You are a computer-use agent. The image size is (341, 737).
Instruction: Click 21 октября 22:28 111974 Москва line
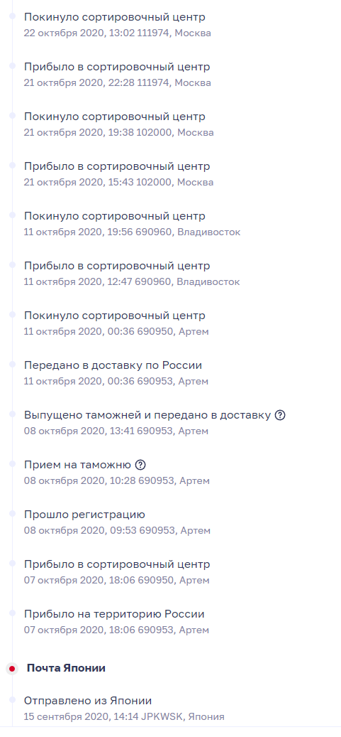[x=117, y=82]
